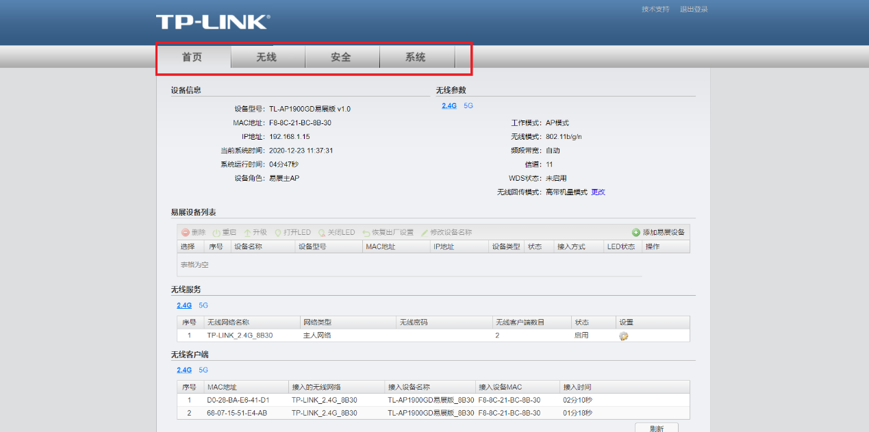Click 接入方式 column header
Screen dimensions: 869x432
coord(579,246)
